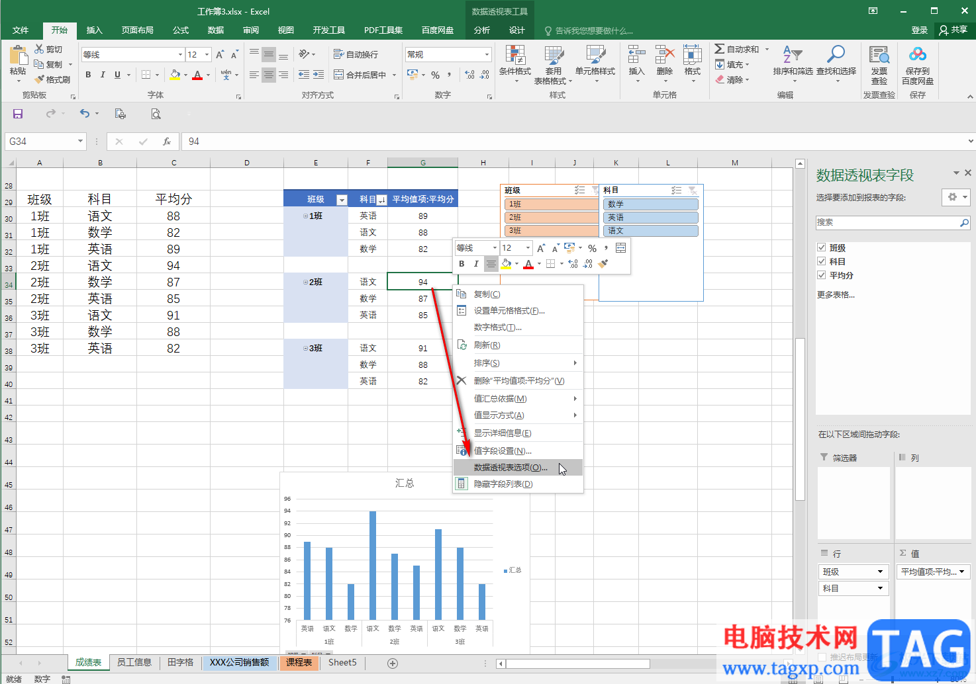This screenshot has width=976, height=684.
Task: Click the field search input box
Action: click(x=887, y=223)
